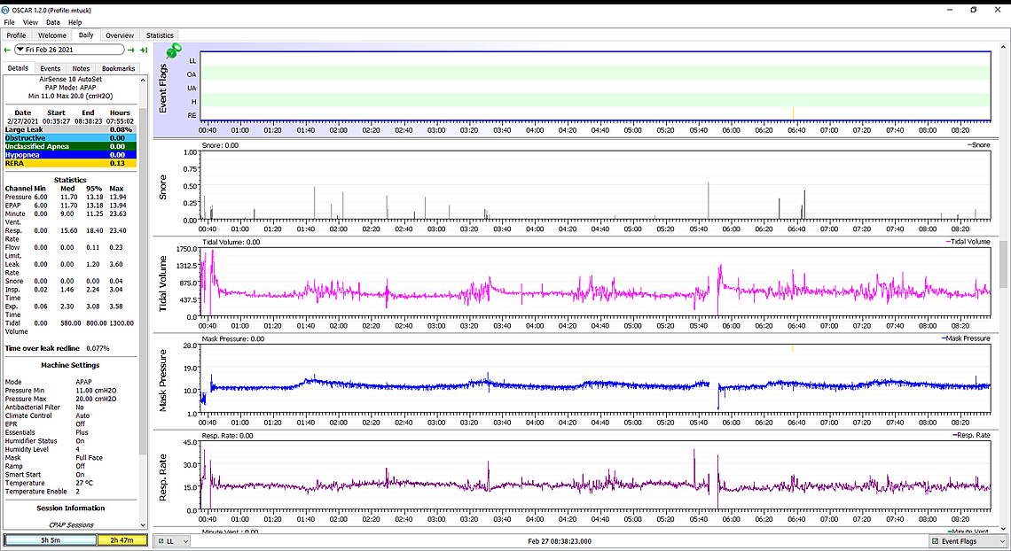Toggle the Event Flags checkbox in bottom bar
This screenshot has width=1011, height=551.
click(936, 541)
